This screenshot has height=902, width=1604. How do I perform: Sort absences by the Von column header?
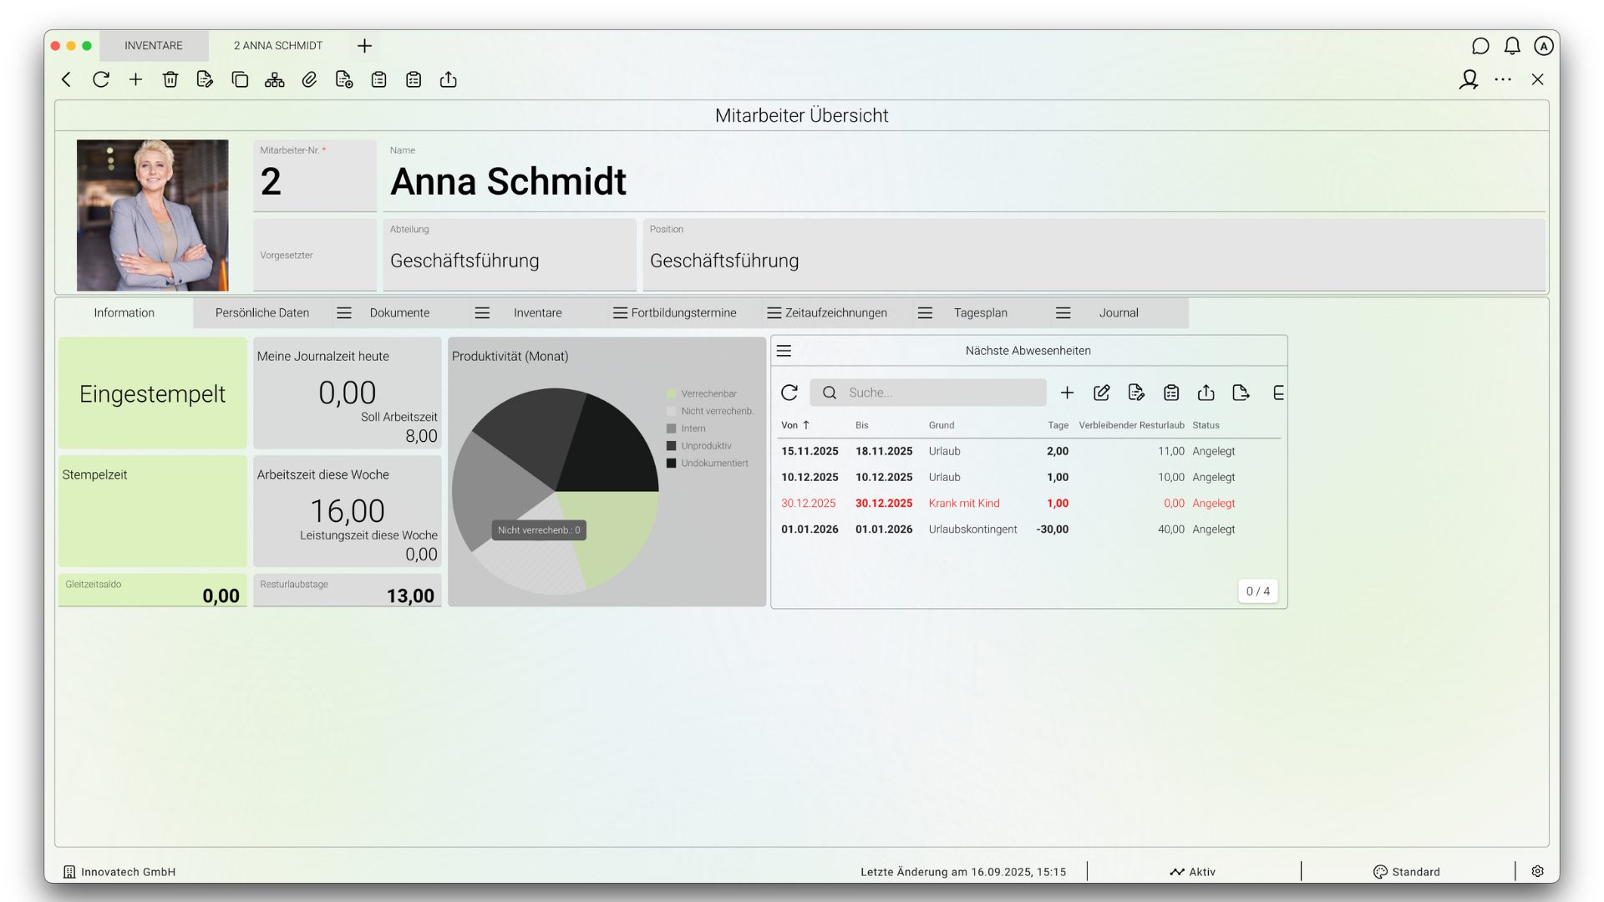pos(795,425)
